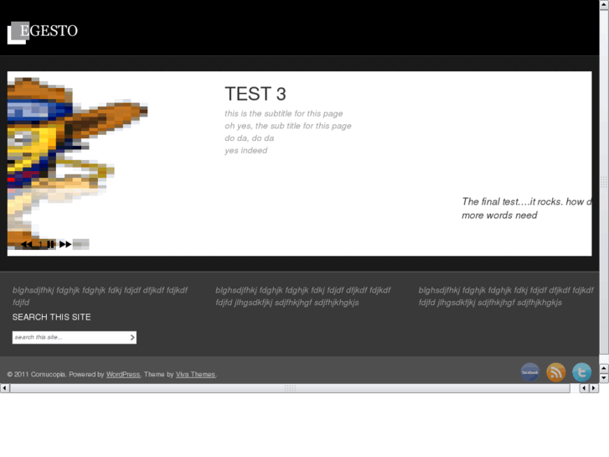Image resolution: width=609 pixels, height=457 pixels.
Task: Click the TEST 3 slide title
Action: 255,94
